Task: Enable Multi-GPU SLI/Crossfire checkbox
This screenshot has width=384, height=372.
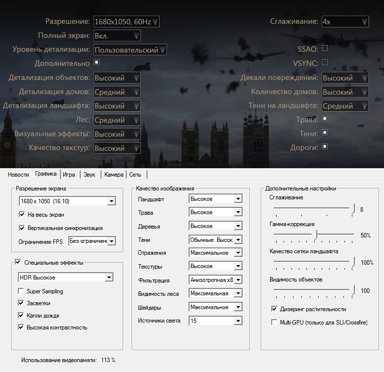Action: point(274,322)
